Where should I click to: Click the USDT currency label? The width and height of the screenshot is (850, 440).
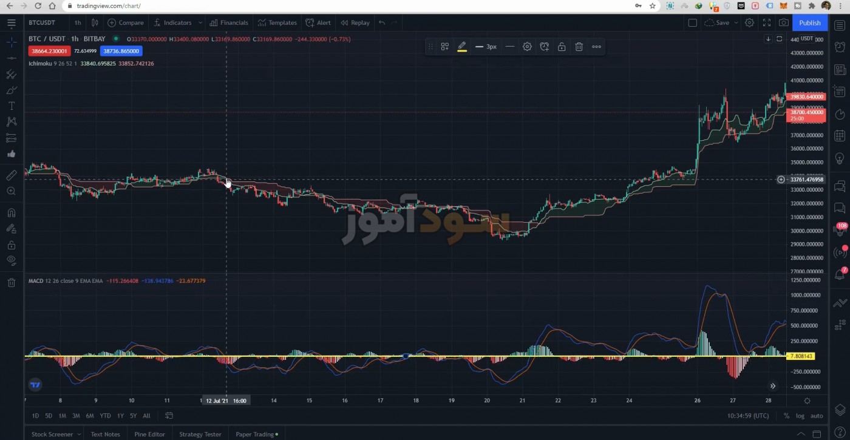point(807,38)
